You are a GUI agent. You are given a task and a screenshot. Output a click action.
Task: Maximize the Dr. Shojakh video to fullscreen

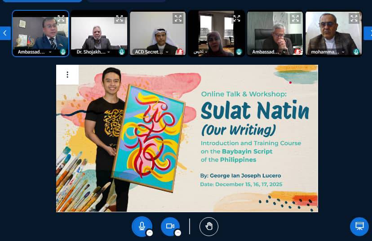[120, 19]
